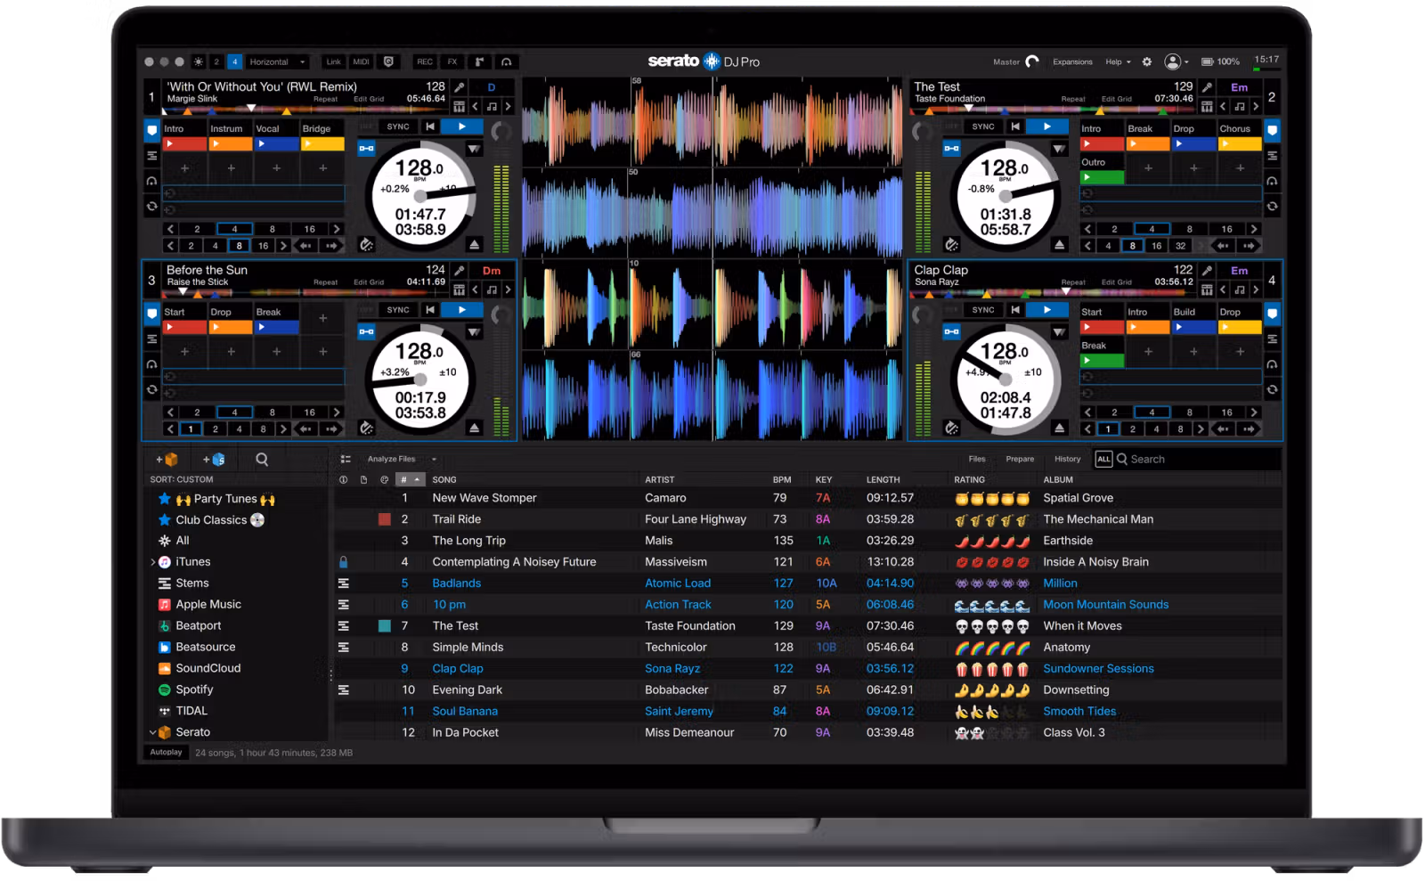This screenshot has height=881, width=1425.
Task: Click the add smart crate icon
Action: coord(214,460)
